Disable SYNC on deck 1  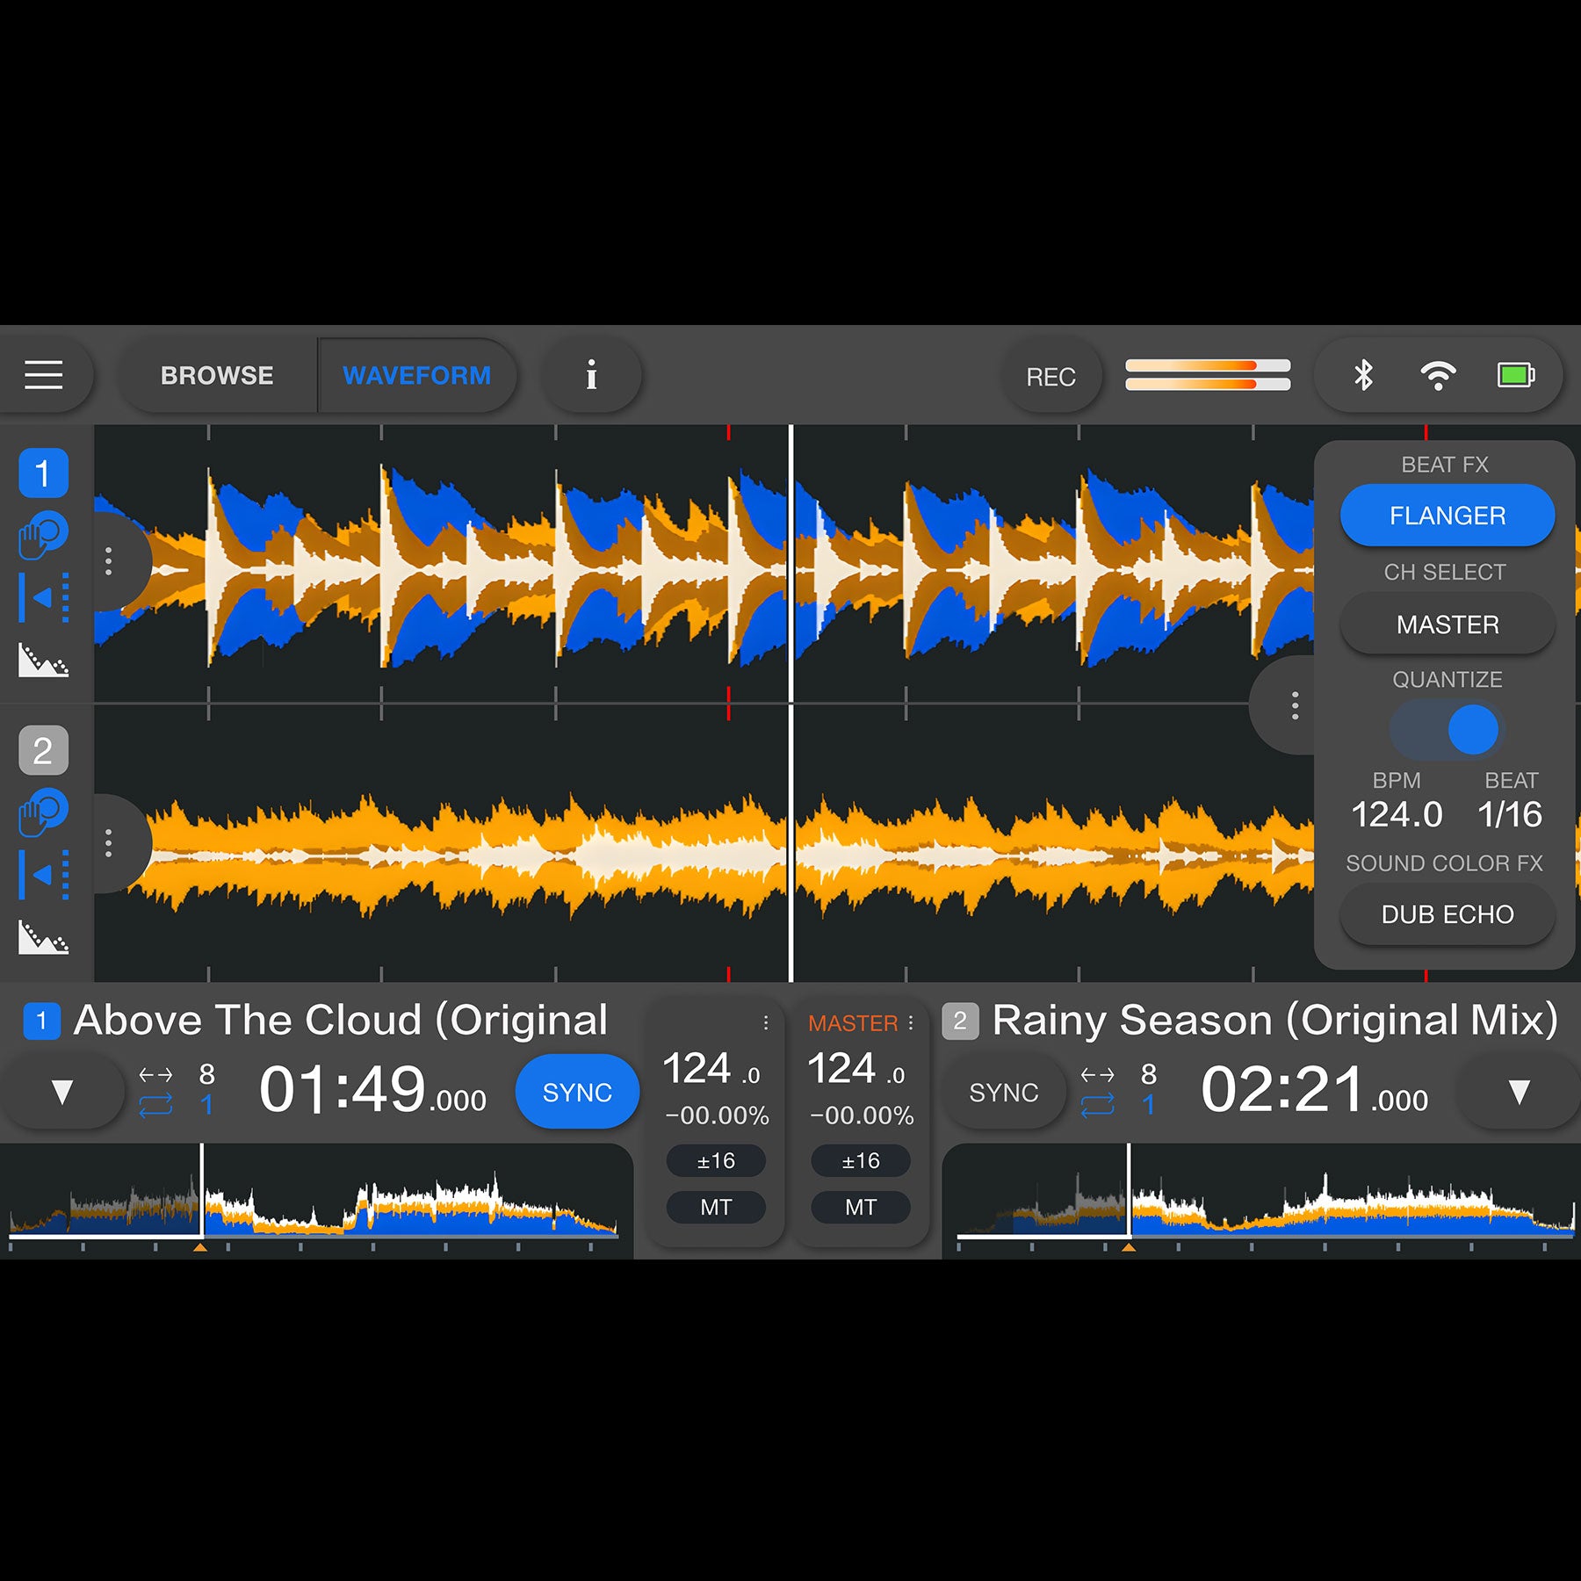(x=577, y=1092)
